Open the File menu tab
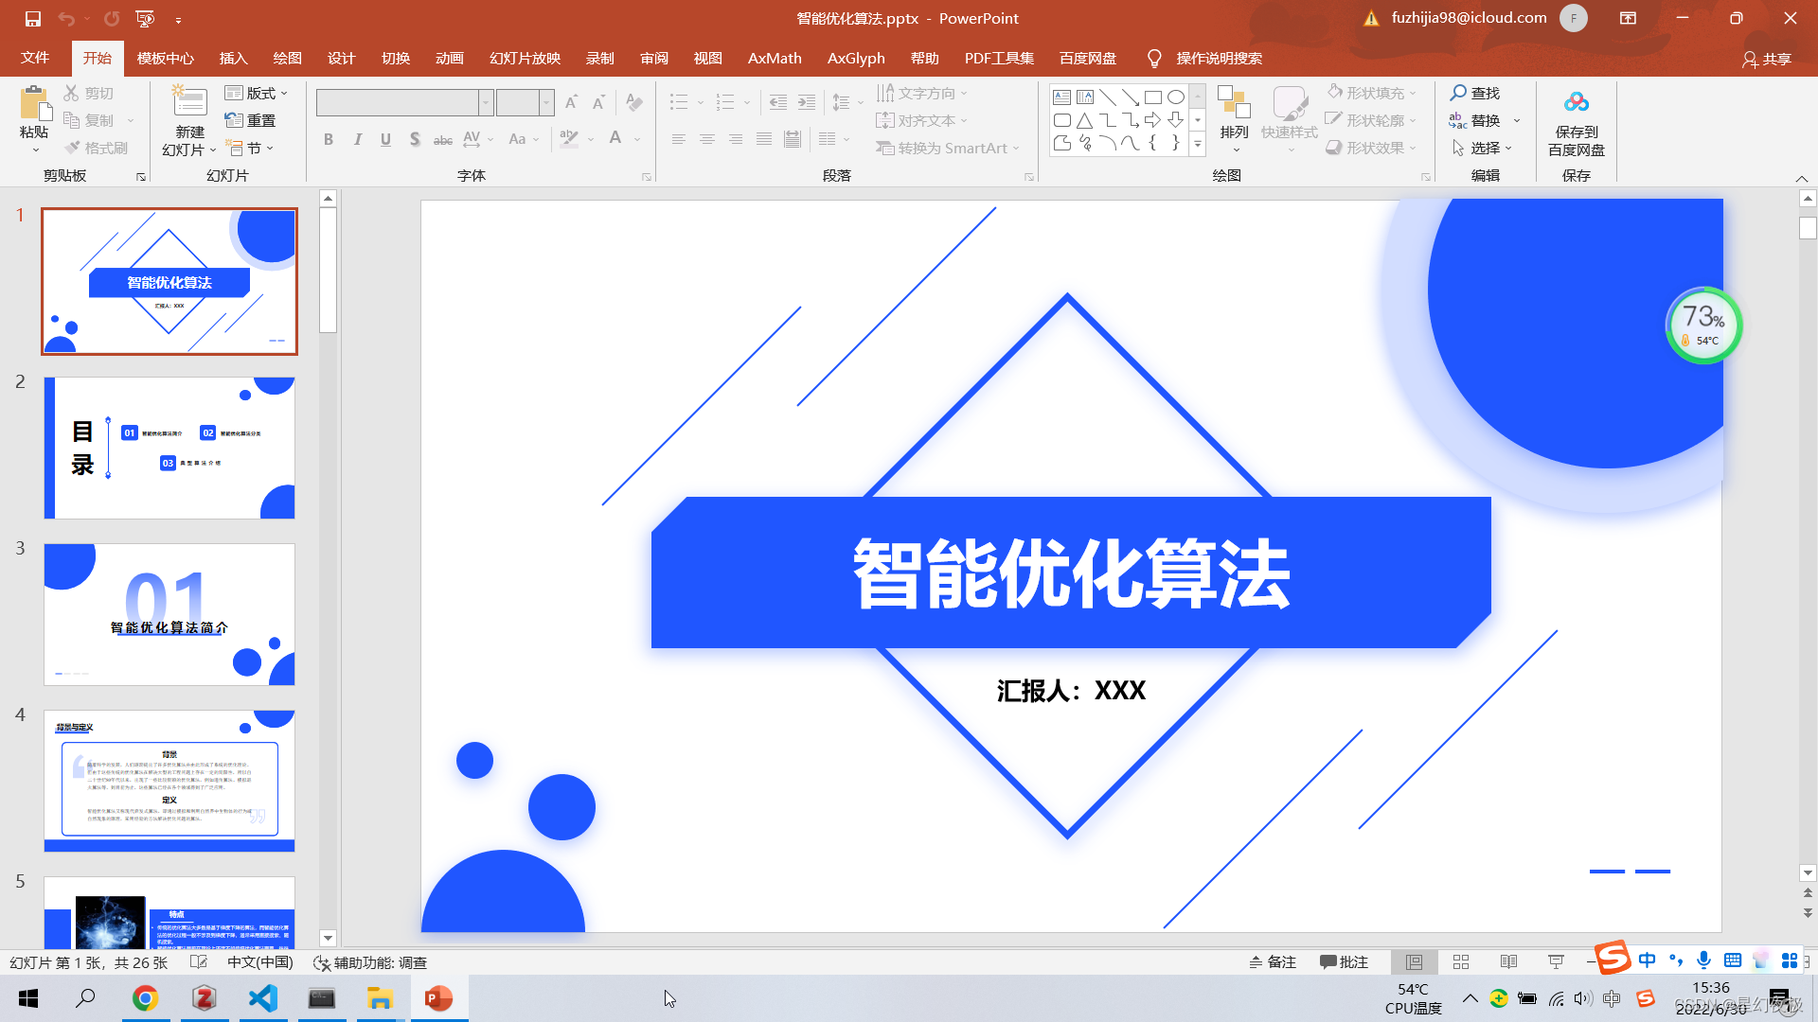The height and width of the screenshot is (1022, 1818). point(35,58)
